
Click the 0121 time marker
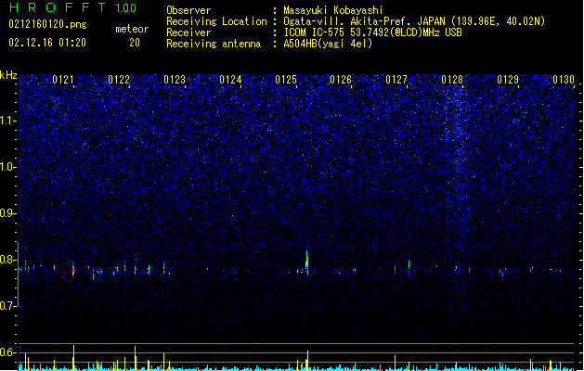63,80
